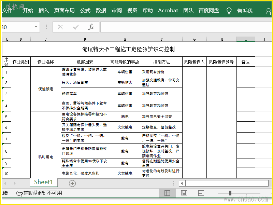Click the previous sheet navigation arrow

click(x=5, y=183)
